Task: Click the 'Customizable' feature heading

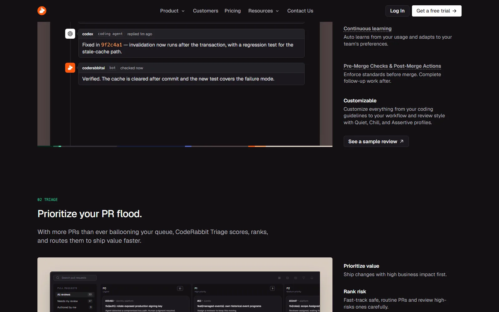Action: tap(360, 100)
